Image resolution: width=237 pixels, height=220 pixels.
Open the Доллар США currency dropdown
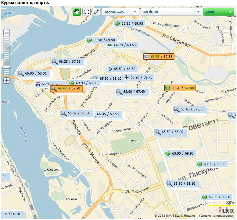click(120, 12)
